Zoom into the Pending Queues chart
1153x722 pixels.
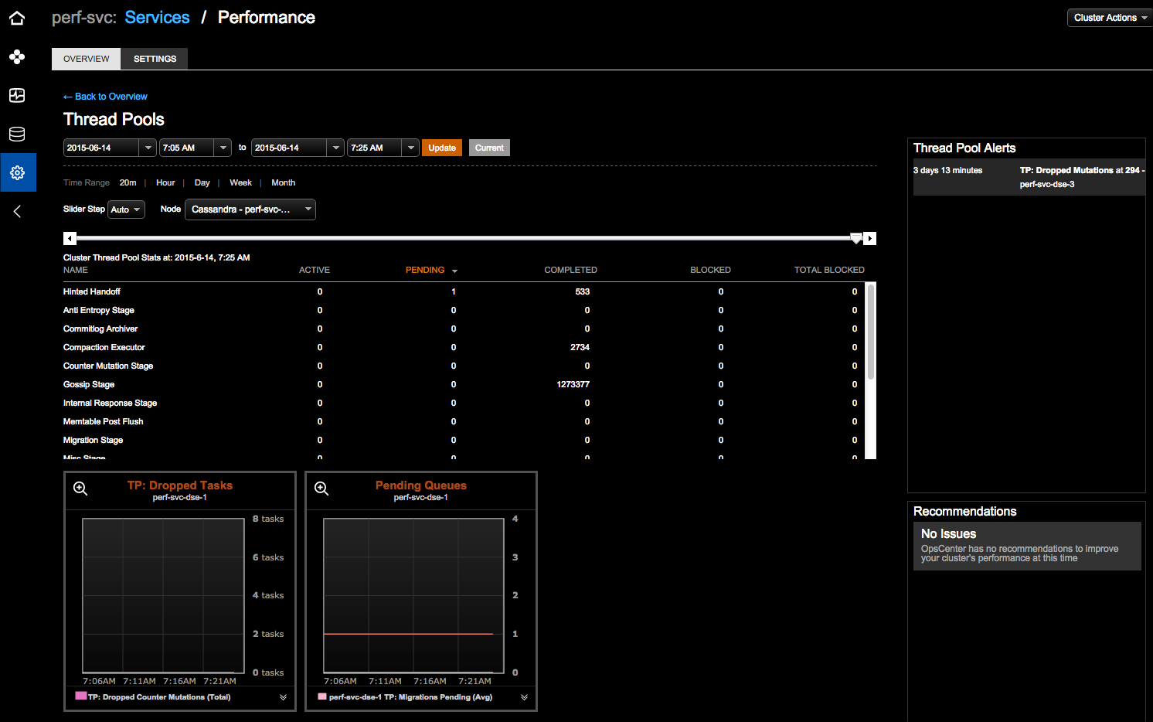321,488
